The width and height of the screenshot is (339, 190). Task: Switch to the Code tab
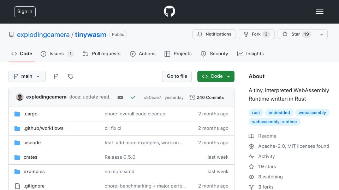point(22,53)
